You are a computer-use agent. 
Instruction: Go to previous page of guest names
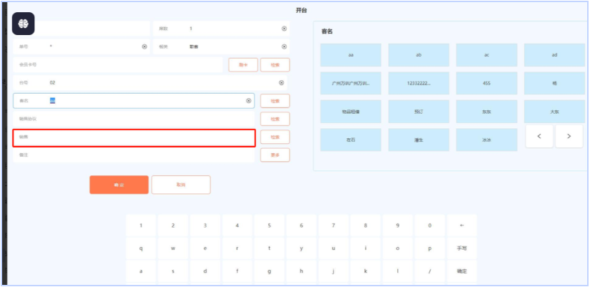[x=540, y=136]
